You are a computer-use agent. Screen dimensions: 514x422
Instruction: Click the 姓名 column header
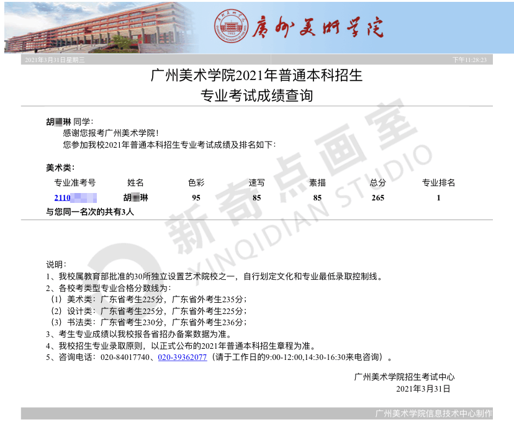coord(135,183)
